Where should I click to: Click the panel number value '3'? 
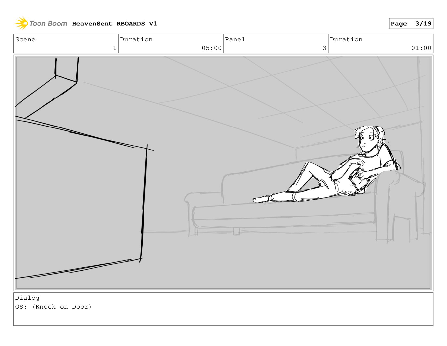click(x=324, y=48)
